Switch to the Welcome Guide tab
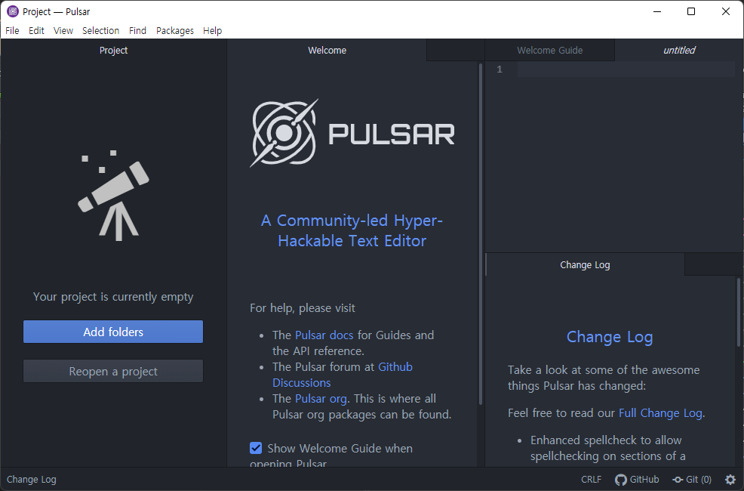 click(x=550, y=51)
